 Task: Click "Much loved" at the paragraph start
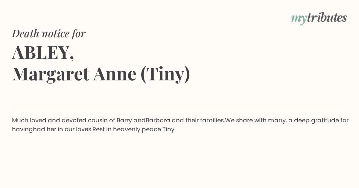(29, 120)
